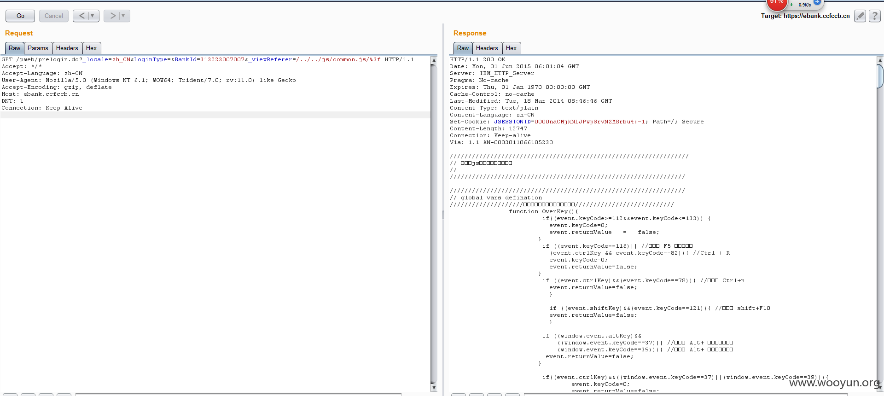Click the disabled Cancel button
Viewport: 884px width, 396px height.
[54, 16]
